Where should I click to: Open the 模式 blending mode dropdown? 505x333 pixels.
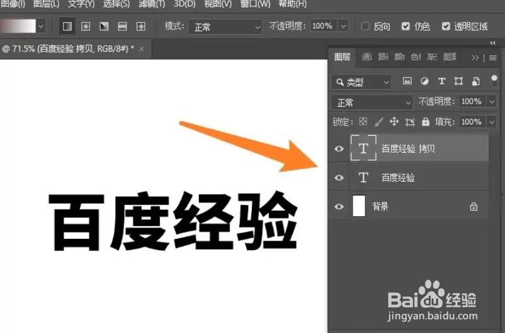click(225, 26)
